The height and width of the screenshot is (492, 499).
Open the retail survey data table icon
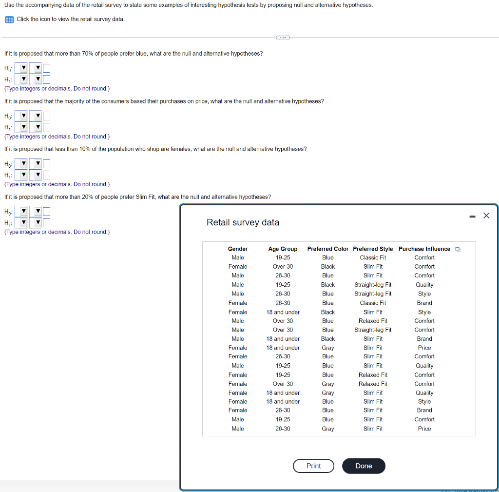click(9, 20)
